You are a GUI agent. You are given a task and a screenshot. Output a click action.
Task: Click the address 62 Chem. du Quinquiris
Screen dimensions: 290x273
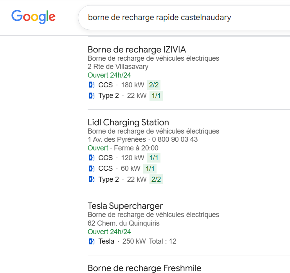click(124, 223)
